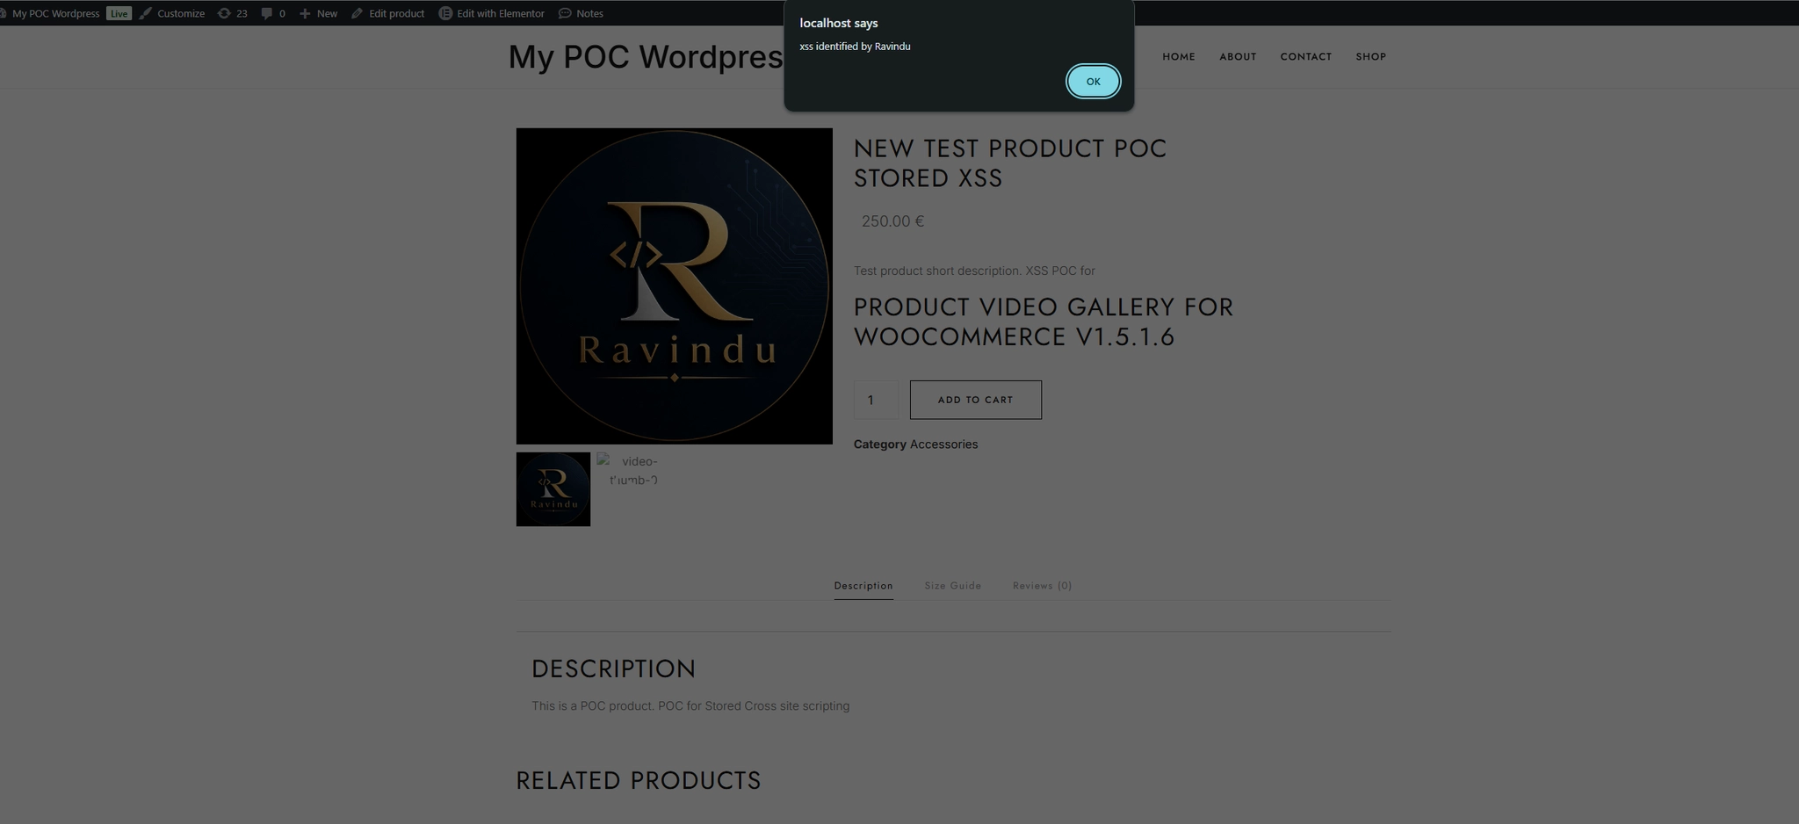Image resolution: width=1799 pixels, height=824 pixels.
Task: Click the RELATED PRODUCTS heading
Action: pyautogui.click(x=639, y=780)
